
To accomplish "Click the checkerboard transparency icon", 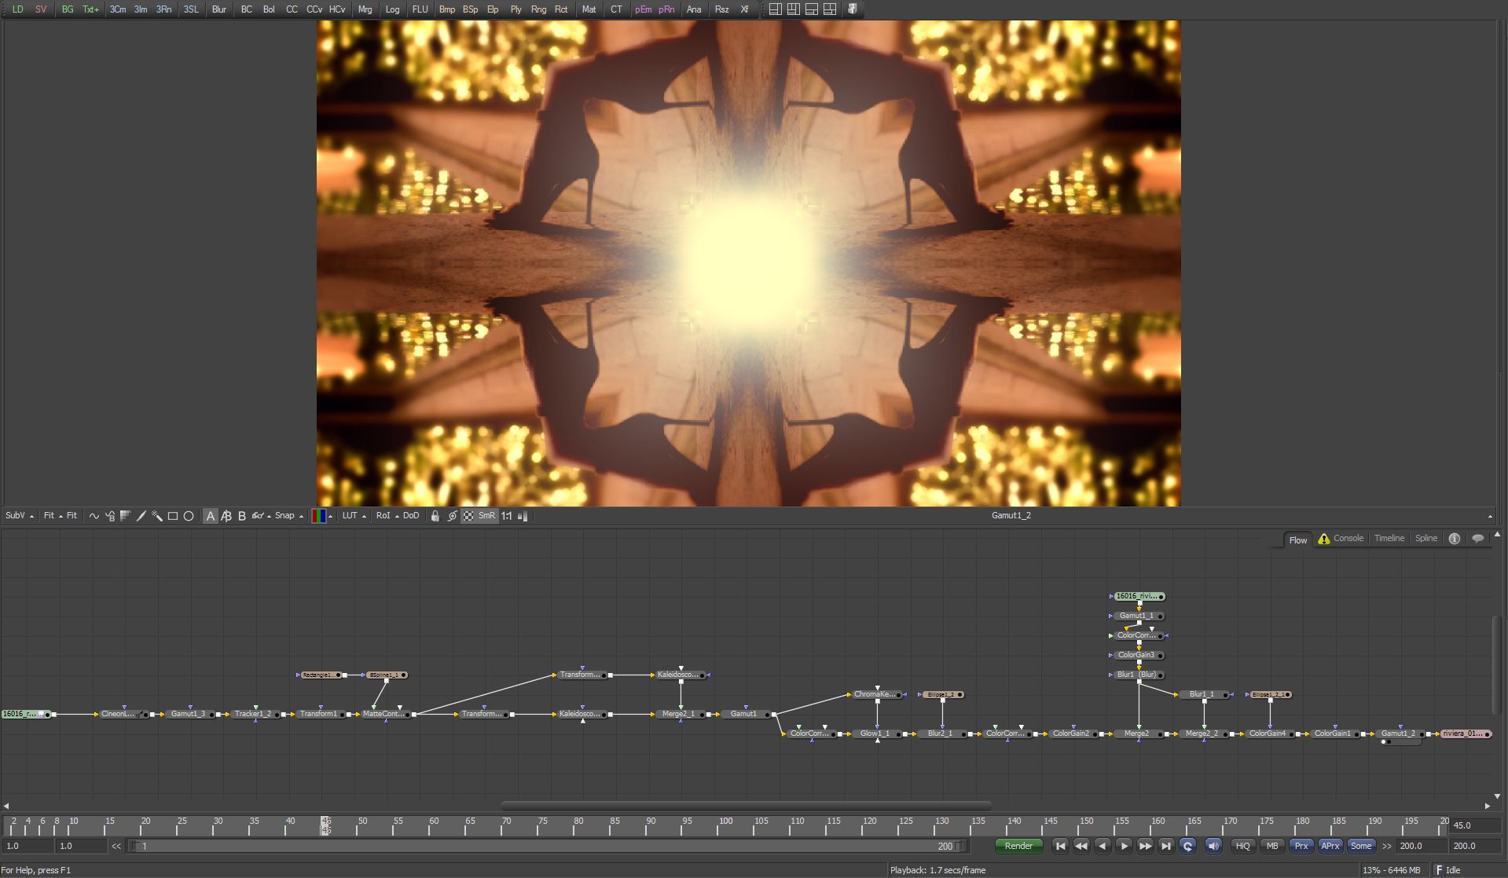I will click(468, 516).
